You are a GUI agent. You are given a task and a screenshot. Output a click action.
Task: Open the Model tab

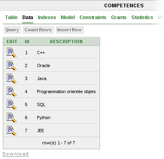click(68, 17)
